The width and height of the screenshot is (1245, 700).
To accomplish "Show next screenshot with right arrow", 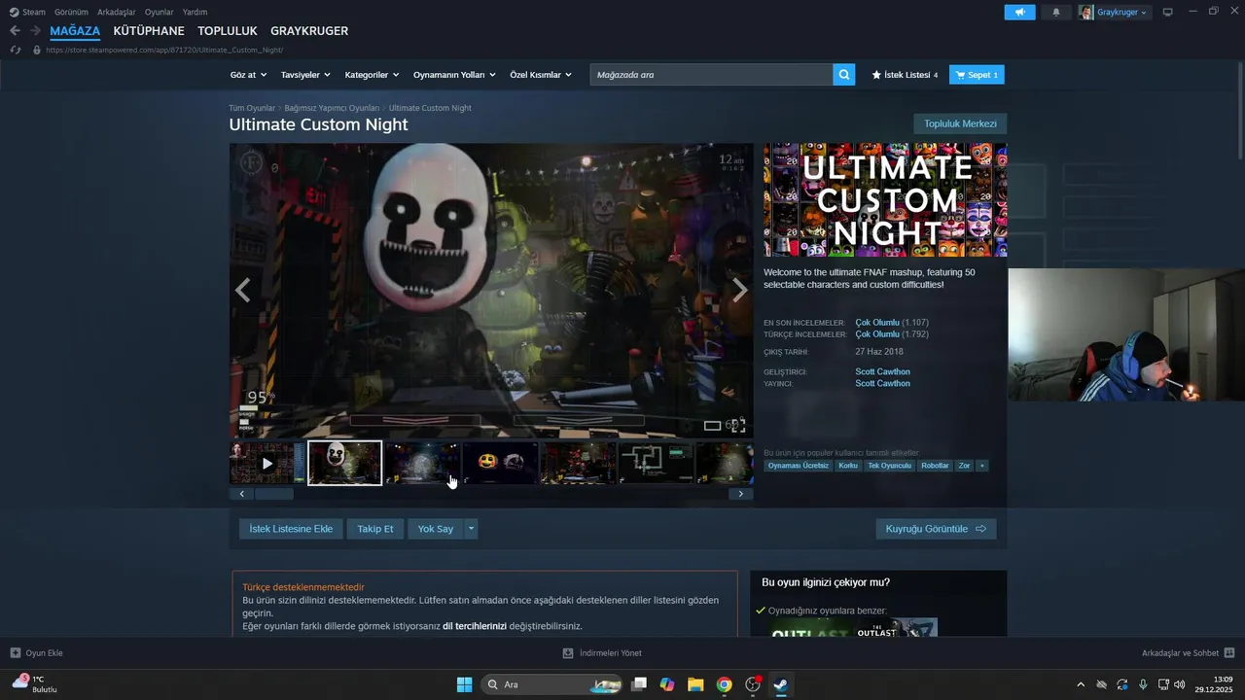I will tap(740, 290).
